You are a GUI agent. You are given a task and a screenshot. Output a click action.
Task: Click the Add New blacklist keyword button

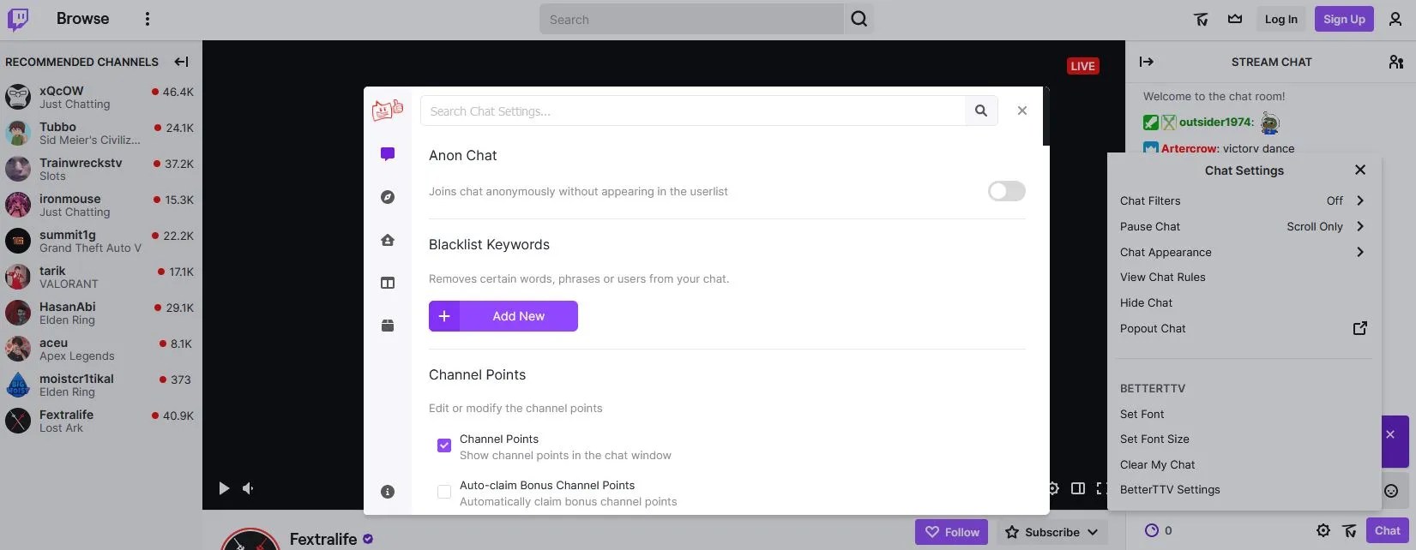503,316
